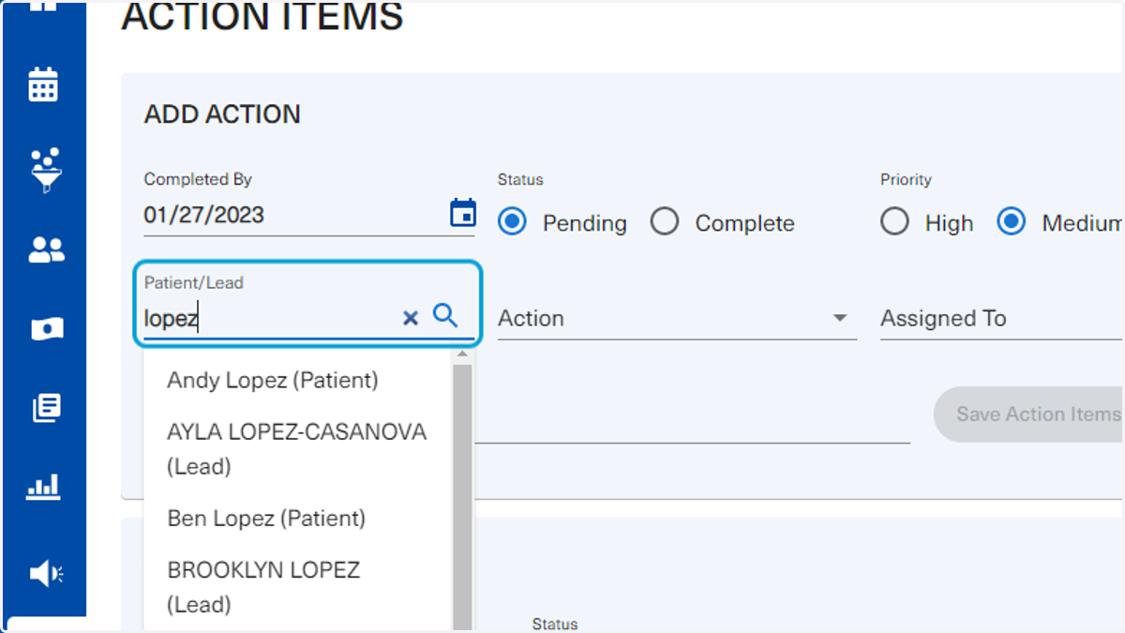Open the marketing megaphone icon in the sidebar
The width and height of the screenshot is (1125, 633).
point(46,573)
